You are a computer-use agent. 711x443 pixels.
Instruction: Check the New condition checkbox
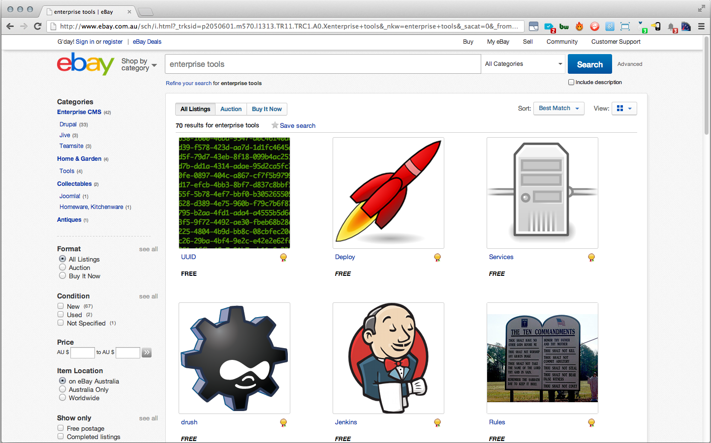point(61,306)
